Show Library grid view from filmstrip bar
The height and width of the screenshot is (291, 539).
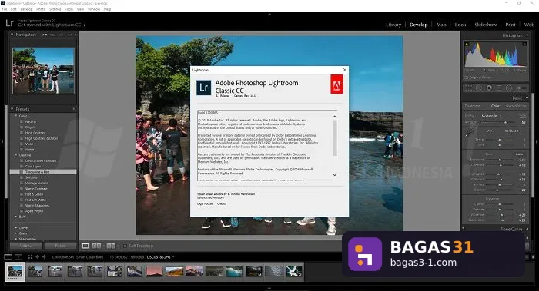point(30,256)
